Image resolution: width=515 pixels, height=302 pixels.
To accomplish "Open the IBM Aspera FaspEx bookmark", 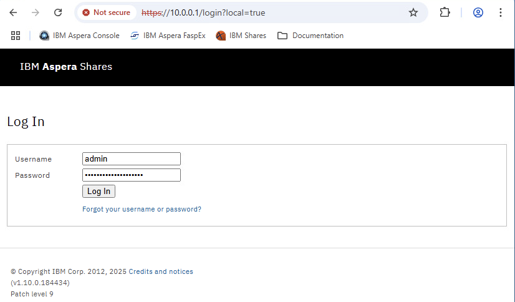I will 168,36.
